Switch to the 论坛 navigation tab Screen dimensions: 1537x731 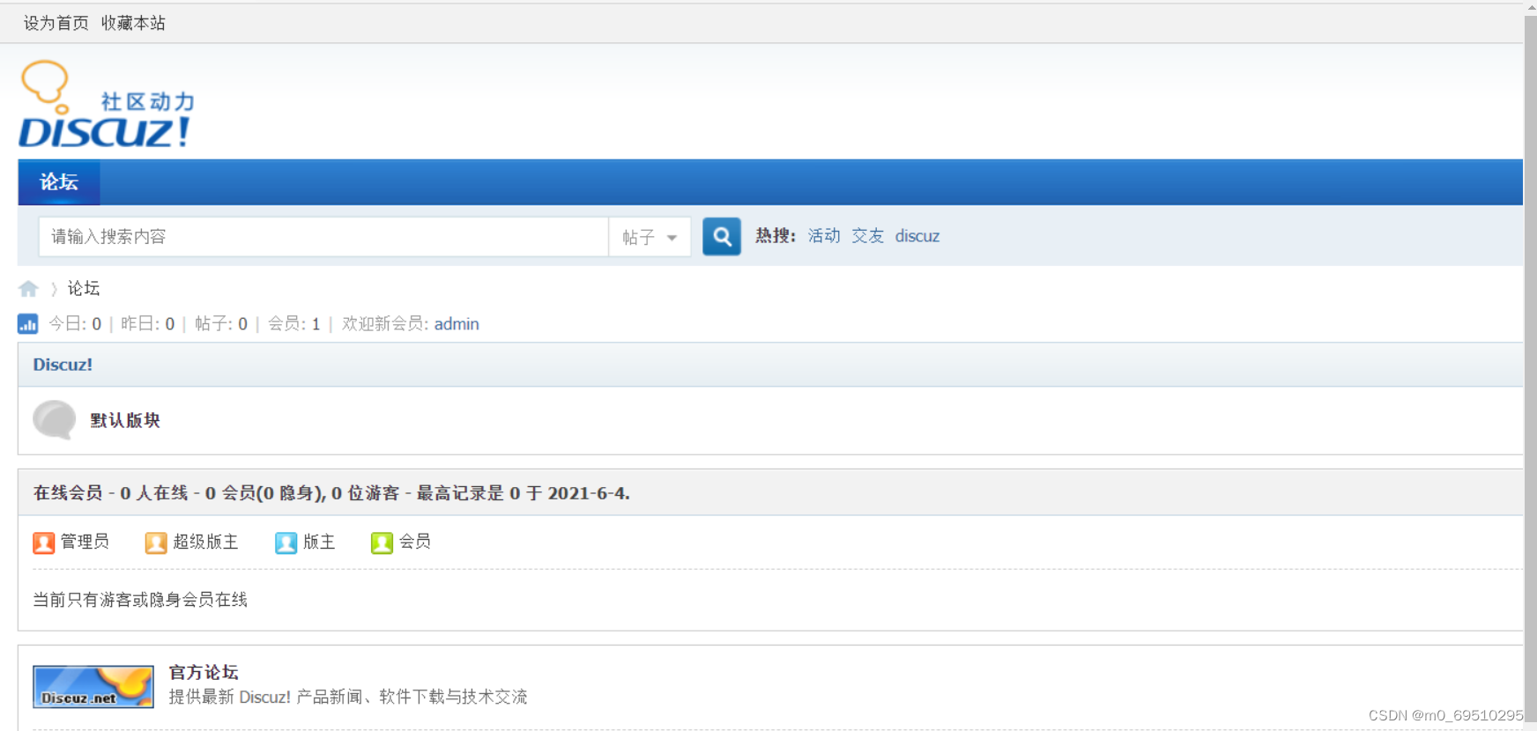click(x=59, y=182)
